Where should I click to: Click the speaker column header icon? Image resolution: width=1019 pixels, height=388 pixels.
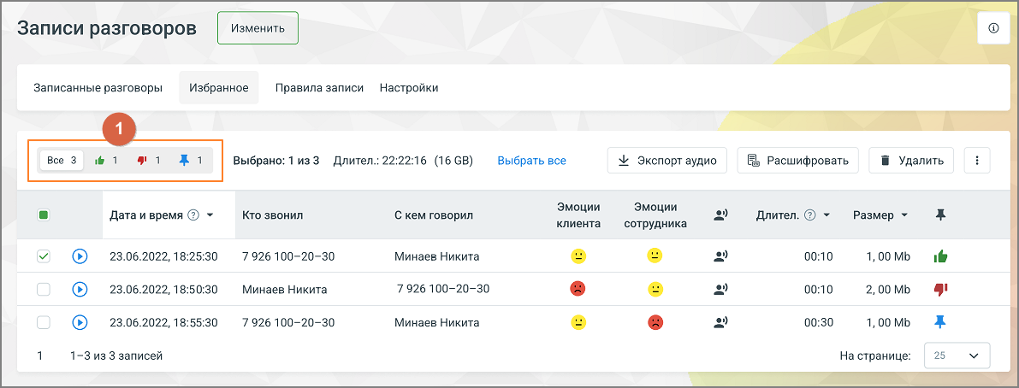coord(720,215)
